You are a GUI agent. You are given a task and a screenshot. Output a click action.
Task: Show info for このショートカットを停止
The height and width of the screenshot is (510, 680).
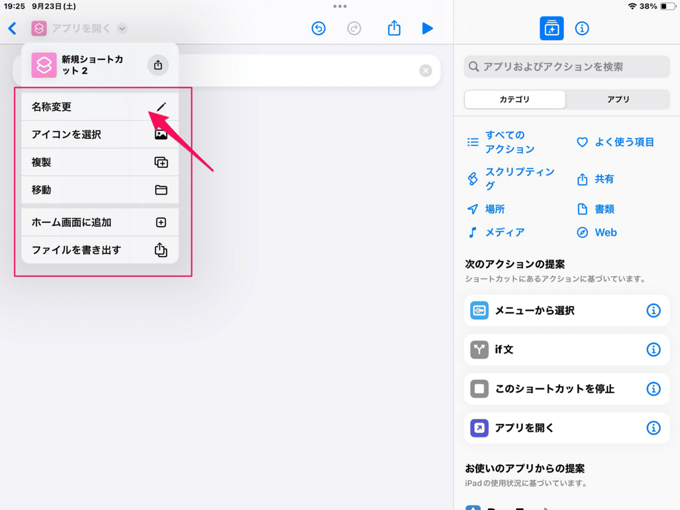[x=653, y=389]
